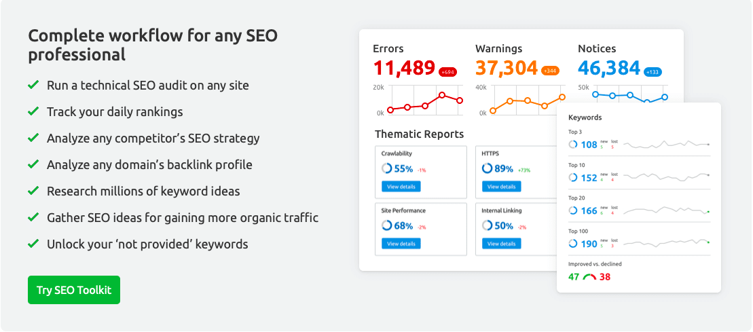Click checkmark beside Track your daily rankings

coord(33,111)
